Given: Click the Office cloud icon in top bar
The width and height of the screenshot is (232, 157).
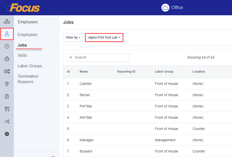Looking at the screenshot, I should pos(165,8).
